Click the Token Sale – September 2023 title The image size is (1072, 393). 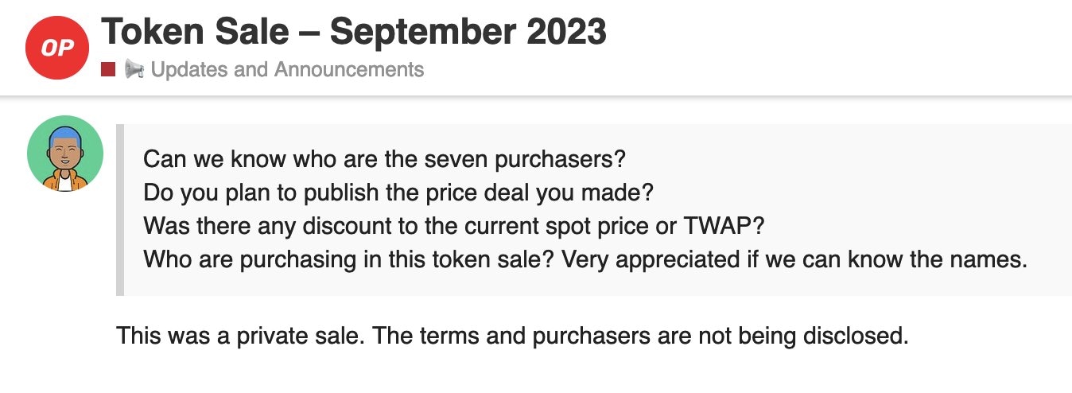(354, 32)
